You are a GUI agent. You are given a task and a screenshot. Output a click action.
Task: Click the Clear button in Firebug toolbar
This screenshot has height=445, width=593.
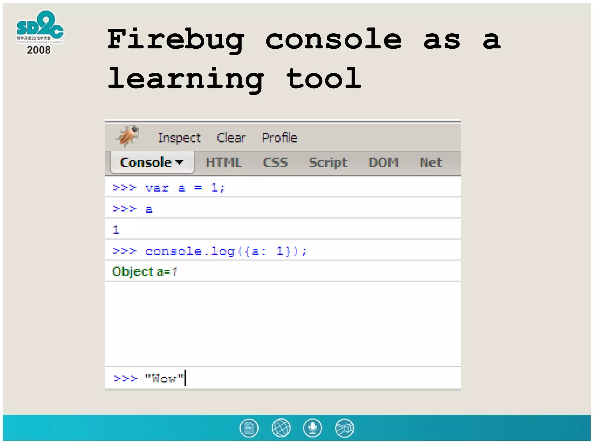point(231,138)
